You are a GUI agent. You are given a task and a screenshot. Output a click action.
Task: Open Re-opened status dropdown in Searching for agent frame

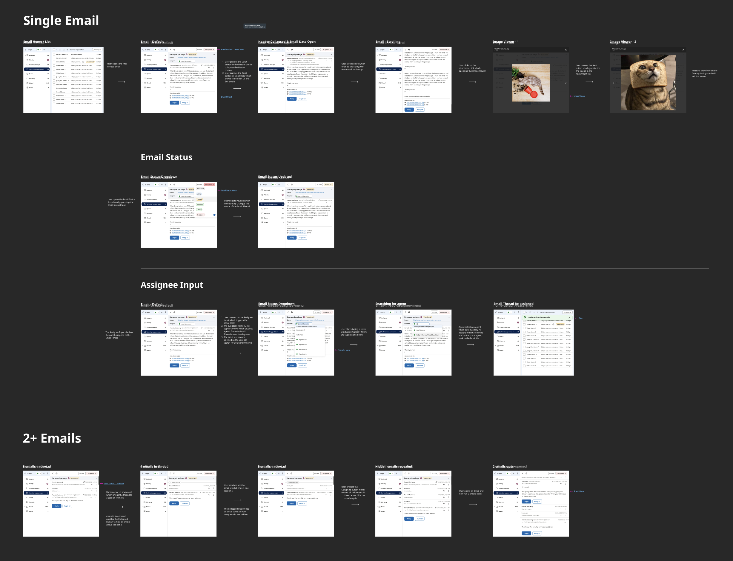[445, 313]
